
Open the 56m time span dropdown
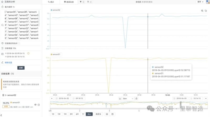[126, 98]
